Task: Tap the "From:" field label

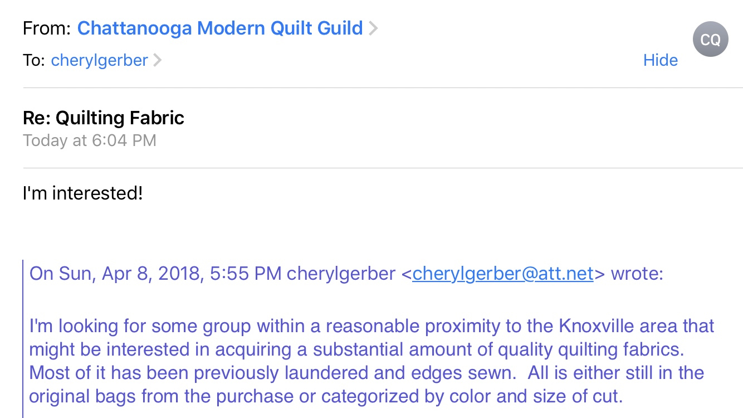Action: pos(47,28)
